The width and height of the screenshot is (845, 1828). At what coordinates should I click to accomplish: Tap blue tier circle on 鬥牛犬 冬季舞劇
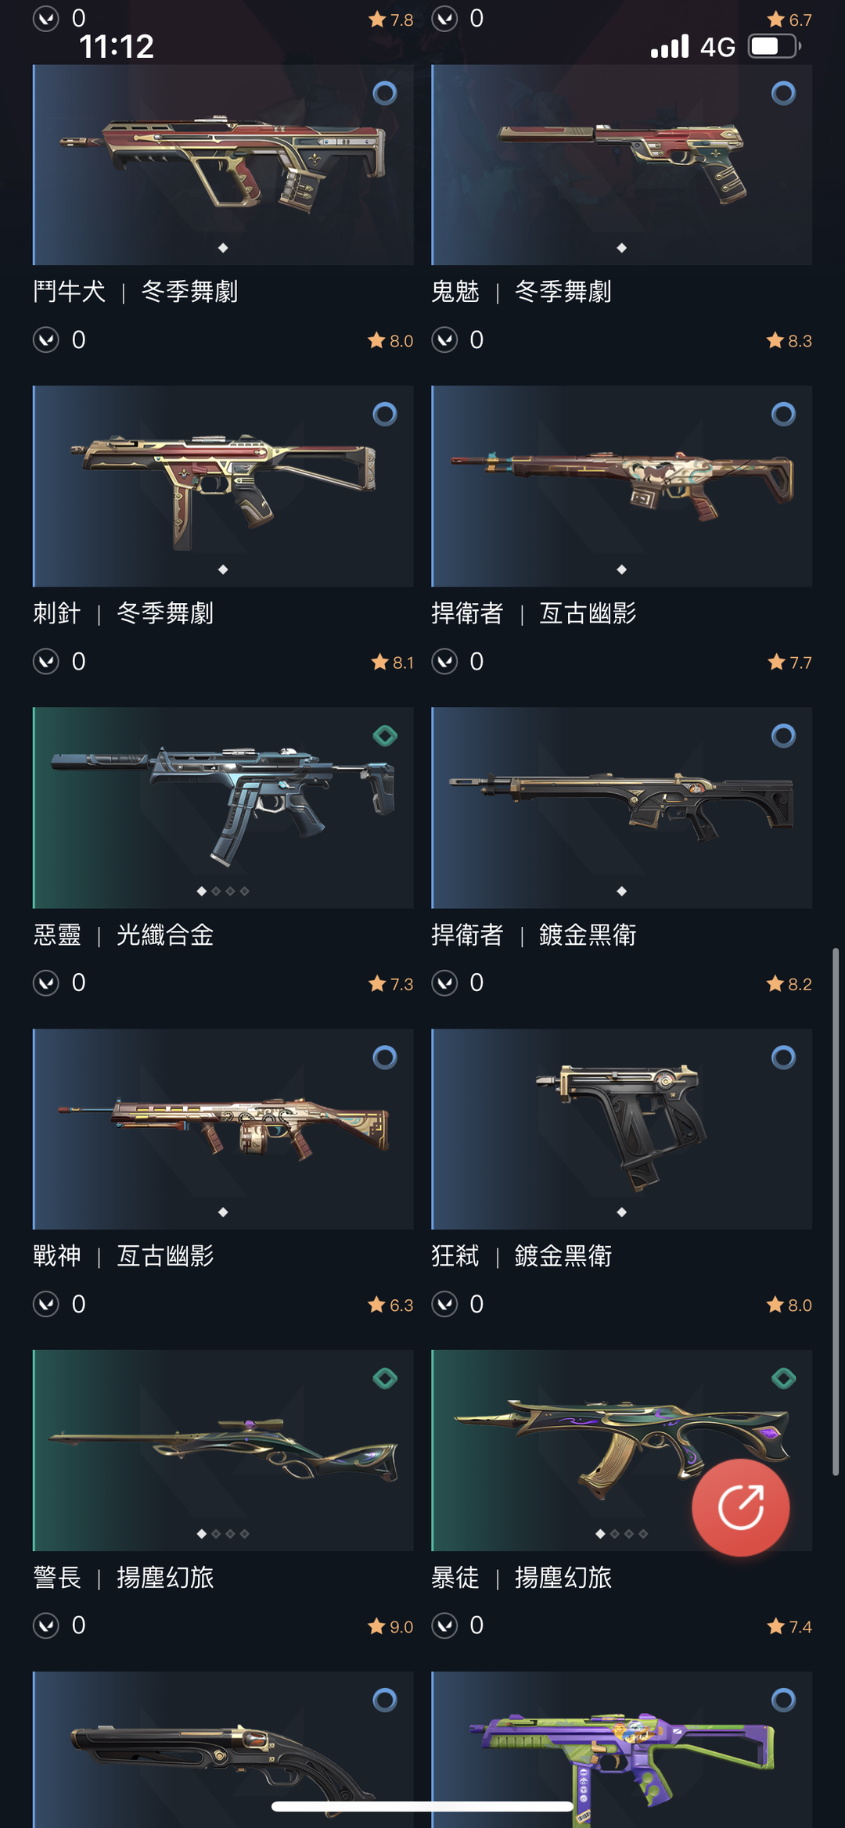click(384, 93)
